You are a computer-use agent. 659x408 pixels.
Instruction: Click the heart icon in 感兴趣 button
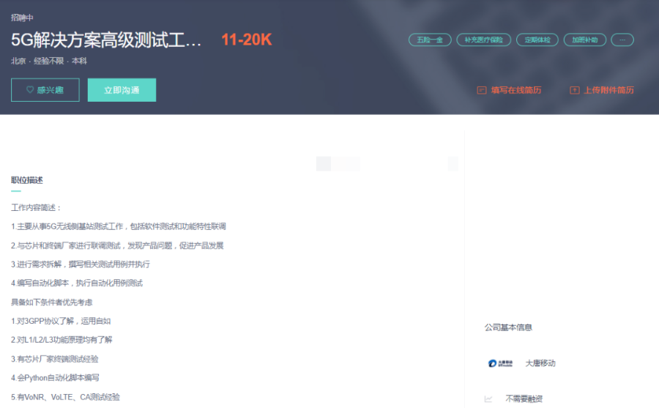[30, 89]
